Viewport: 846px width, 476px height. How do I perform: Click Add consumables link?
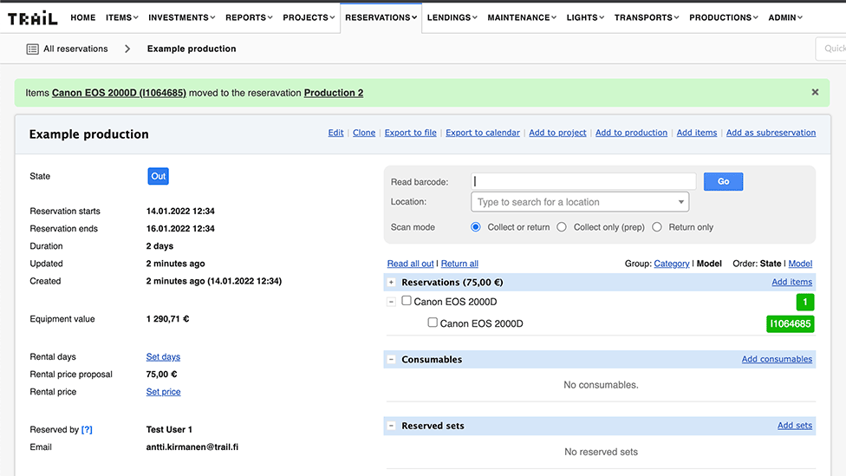coord(777,359)
